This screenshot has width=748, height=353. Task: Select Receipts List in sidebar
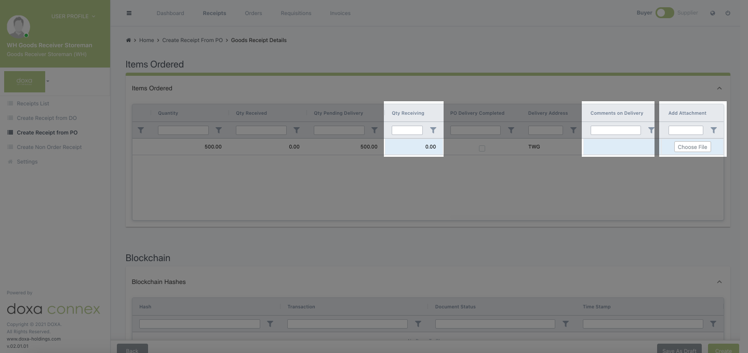click(33, 103)
